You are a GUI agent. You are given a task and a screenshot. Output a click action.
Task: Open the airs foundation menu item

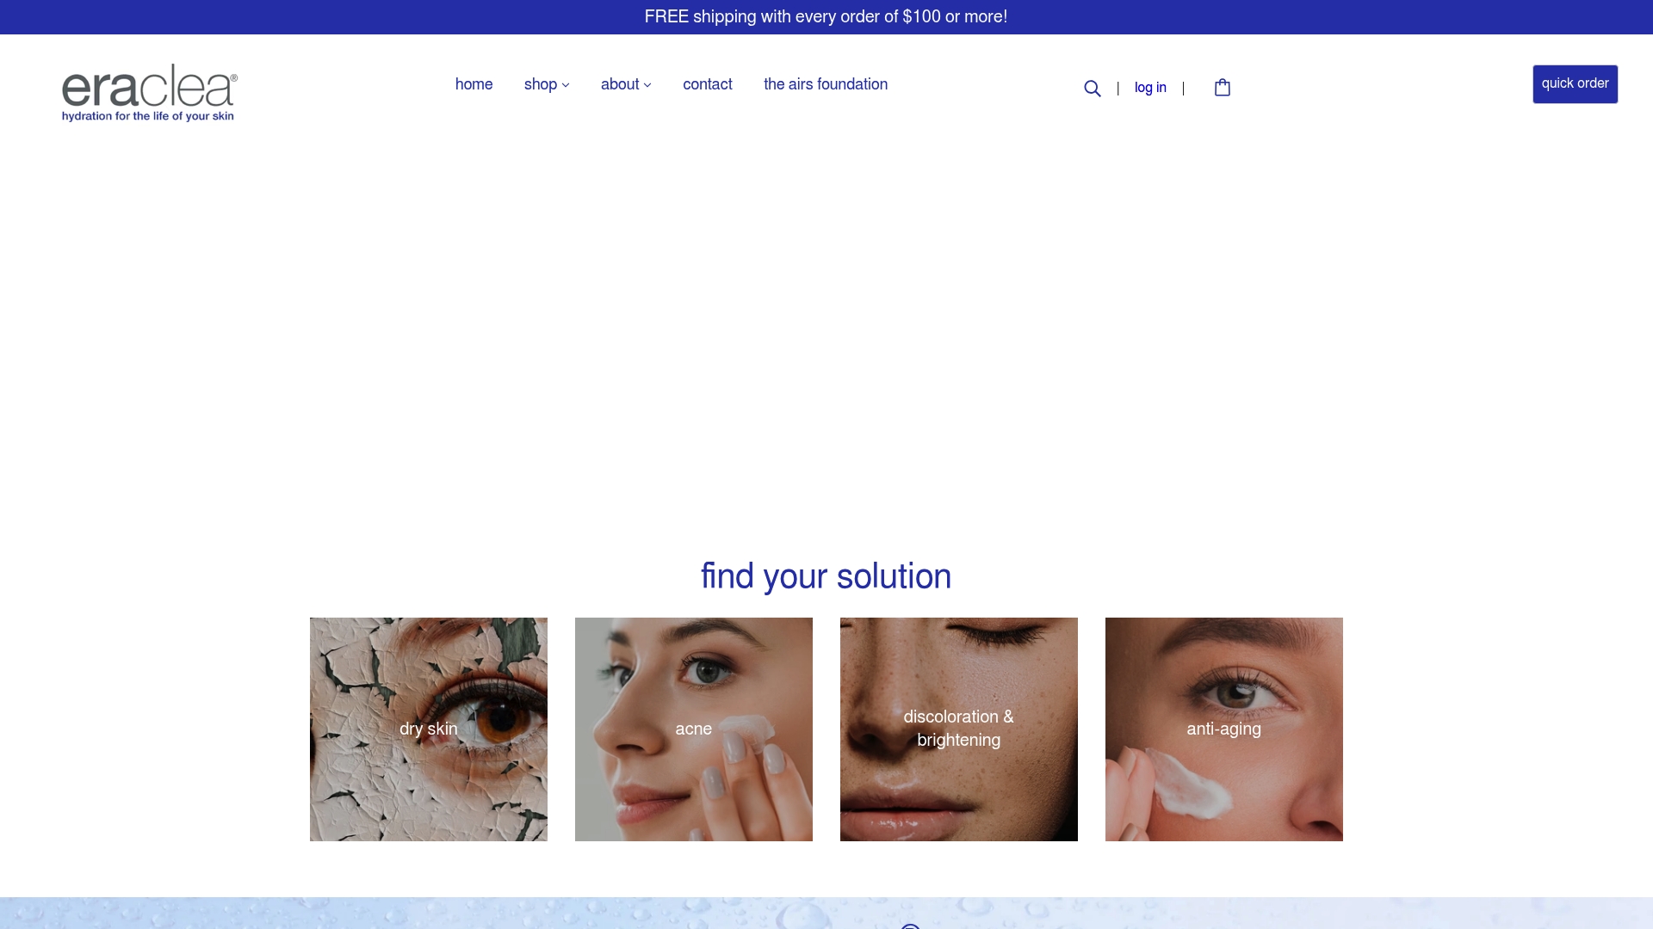click(x=826, y=84)
